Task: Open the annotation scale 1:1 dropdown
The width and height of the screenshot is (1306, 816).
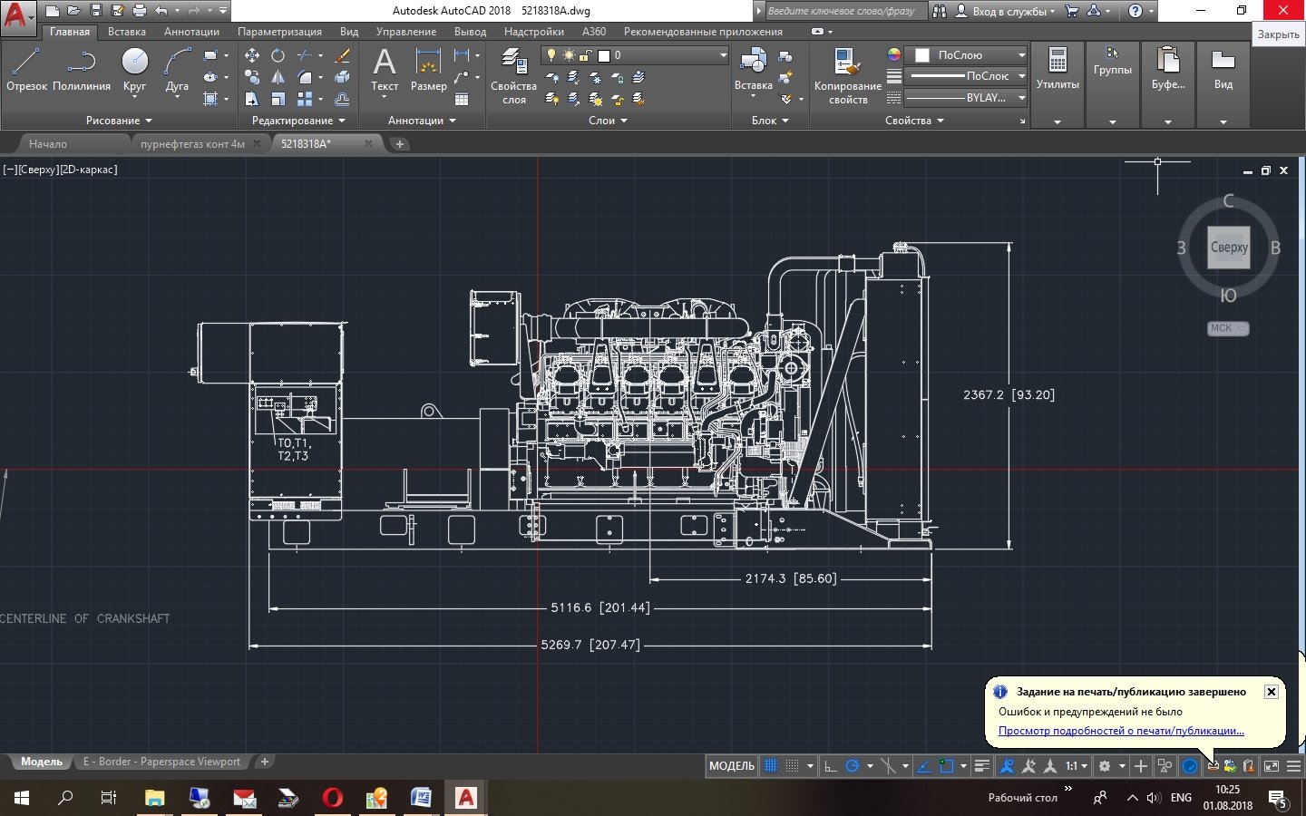Action: 1076,766
